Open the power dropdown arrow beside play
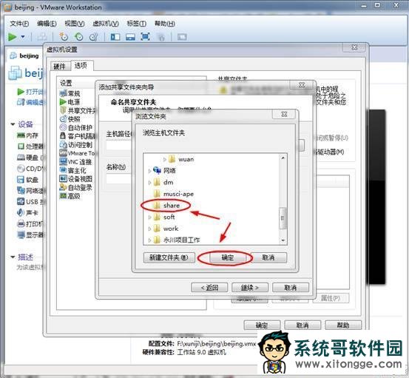The width and height of the screenshot is (409, 378). (x=23, y=37)
